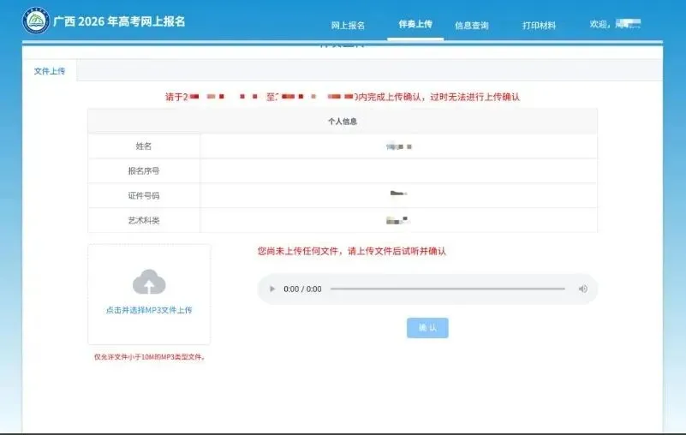
Task: Select the 伴奏上传 navigation tab
Action: [415, 24]
